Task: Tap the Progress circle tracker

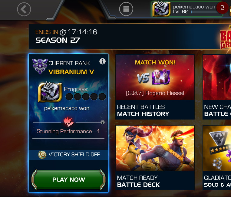Action: pyautogui.click(x=86, y=97)
